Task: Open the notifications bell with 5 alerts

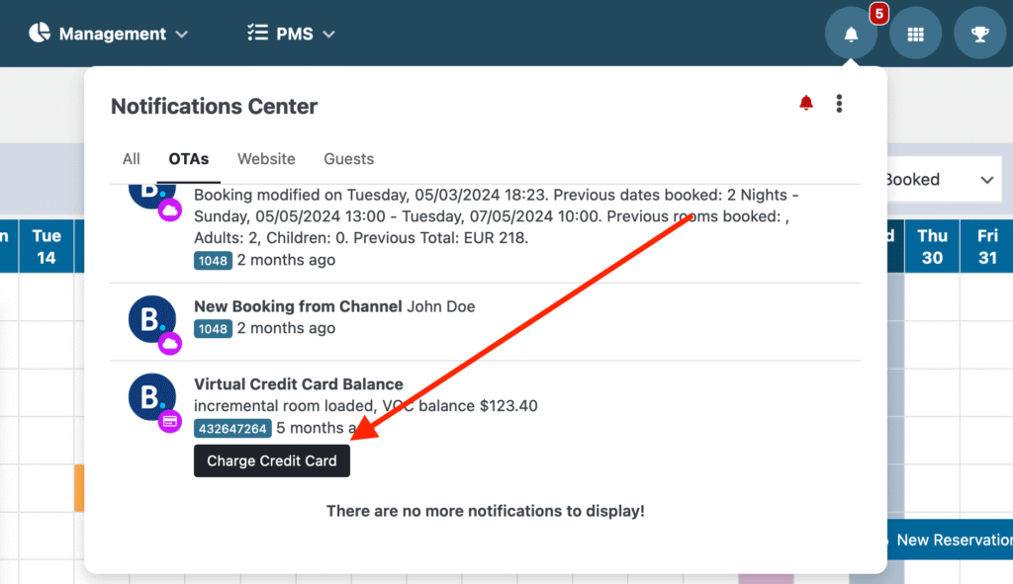Action: [x=852, y=33]
